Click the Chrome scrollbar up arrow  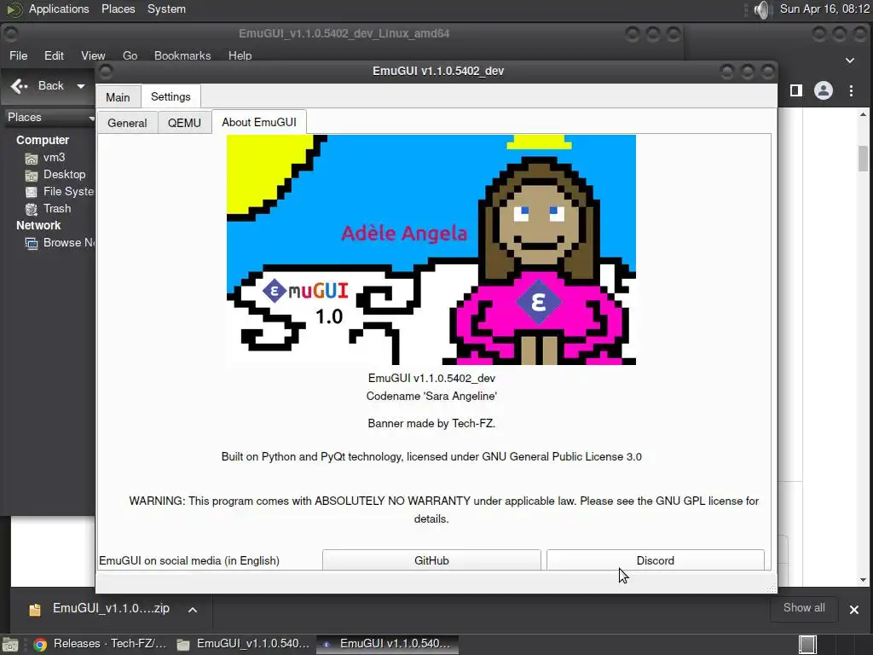[x=863, y=115]
